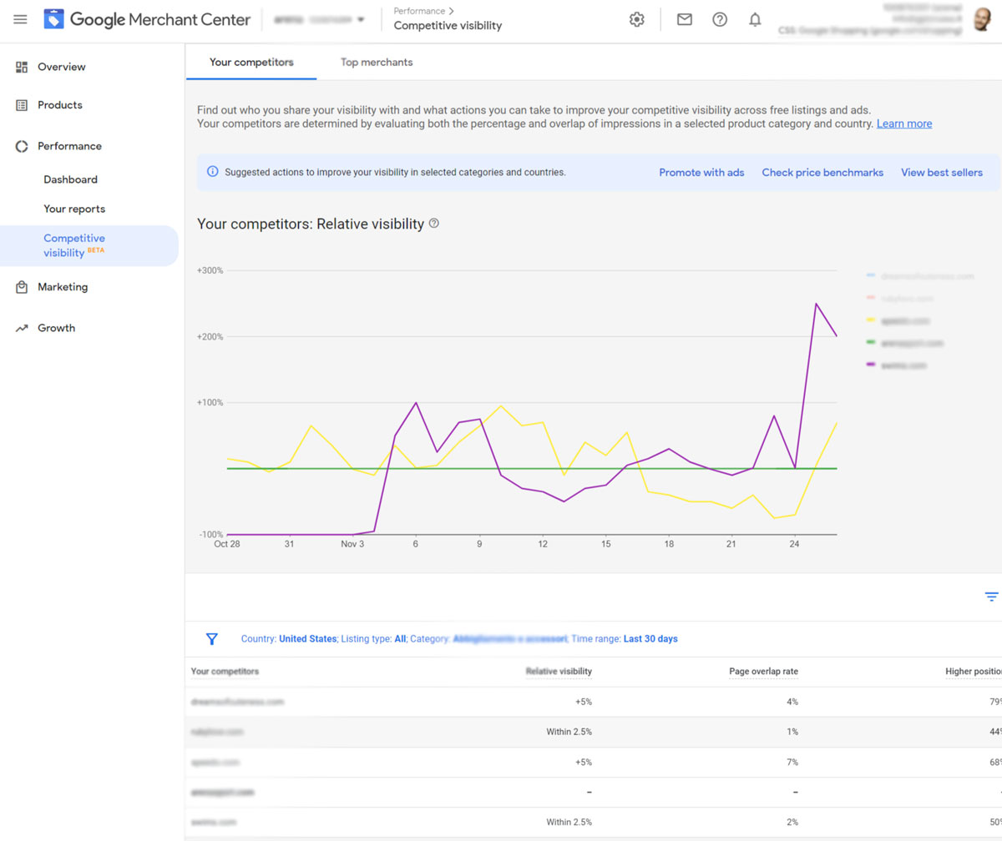Click the Check price benchmarks link
The image size is (1002, 841).
[x=822, y=172]
